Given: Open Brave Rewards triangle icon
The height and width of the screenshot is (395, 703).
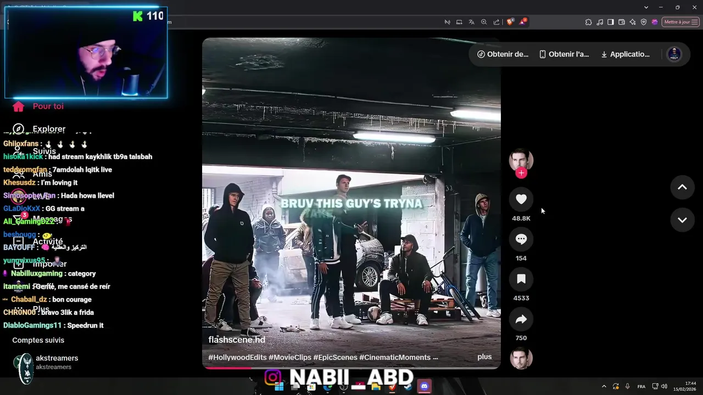Looking at the screenshot, I should [522, 22].
